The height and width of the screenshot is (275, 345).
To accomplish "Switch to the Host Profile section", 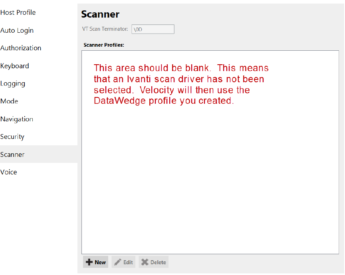I will pyautogui.click(x=18, y=12).
